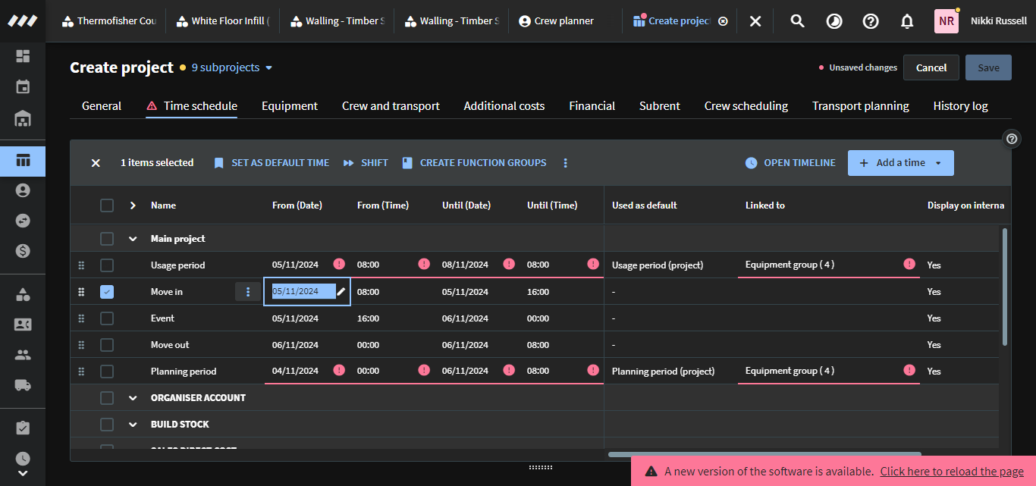1036x486 pixels.
Task: Open the Financial tab
Action: pyautogui.click(x=592, y=106)
